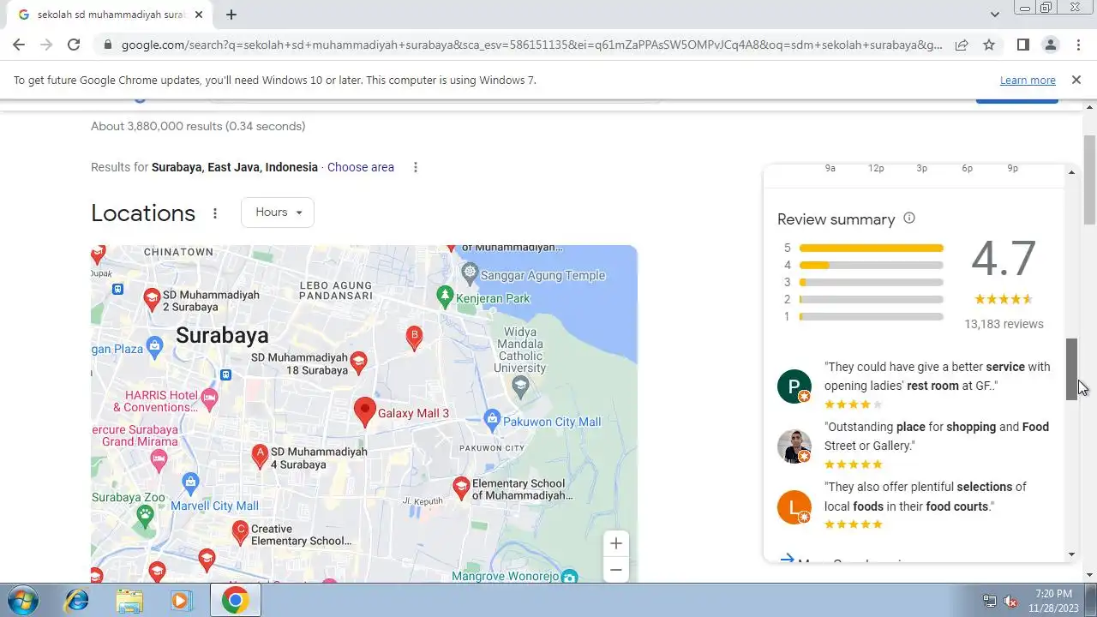This screenshot has width=1097, height=617.
Task: Click the 1-star rating bar
Action: coord(871,317)
